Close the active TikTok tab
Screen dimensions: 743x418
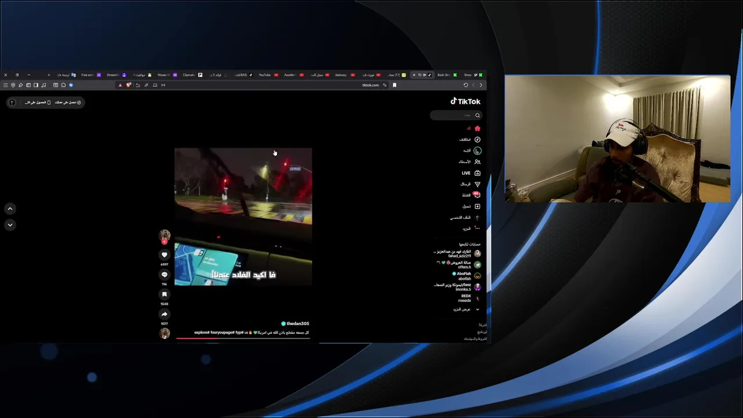pyautogui.click(x=414, y=75)
